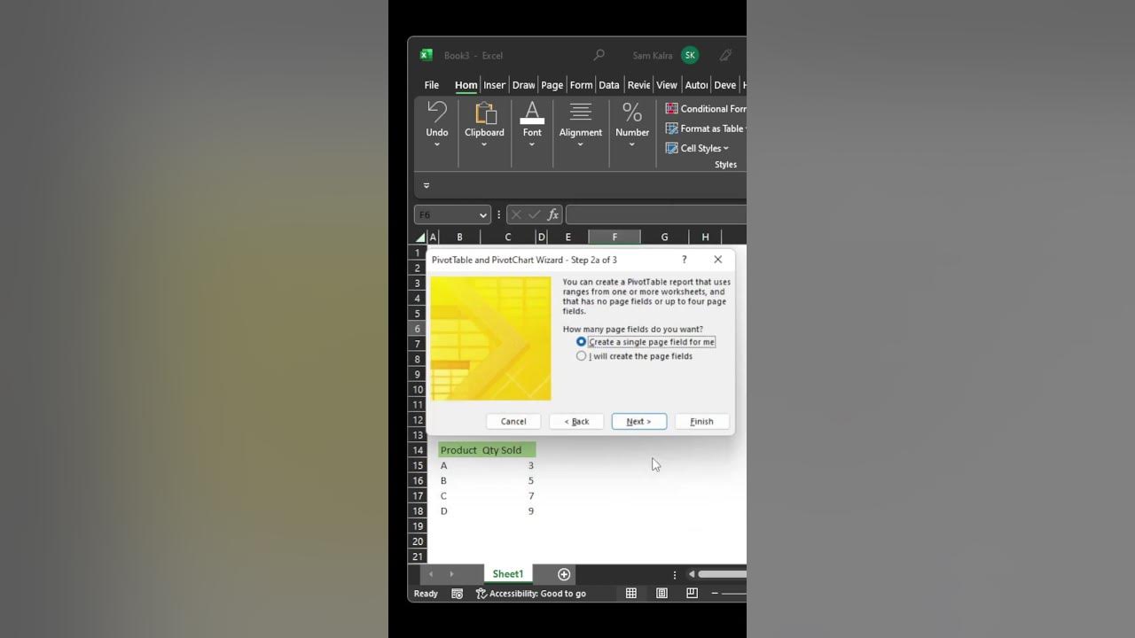Open the Review ribbon tab
The height and width of the screenshot is (638, 1135).
[638, 85]
